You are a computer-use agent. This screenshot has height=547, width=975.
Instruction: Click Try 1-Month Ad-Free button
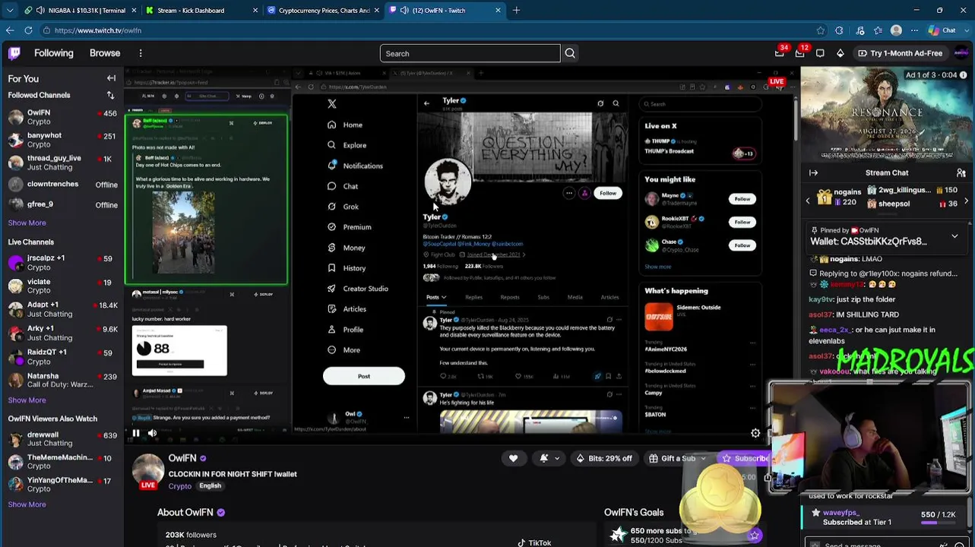(x=900, y=53)
